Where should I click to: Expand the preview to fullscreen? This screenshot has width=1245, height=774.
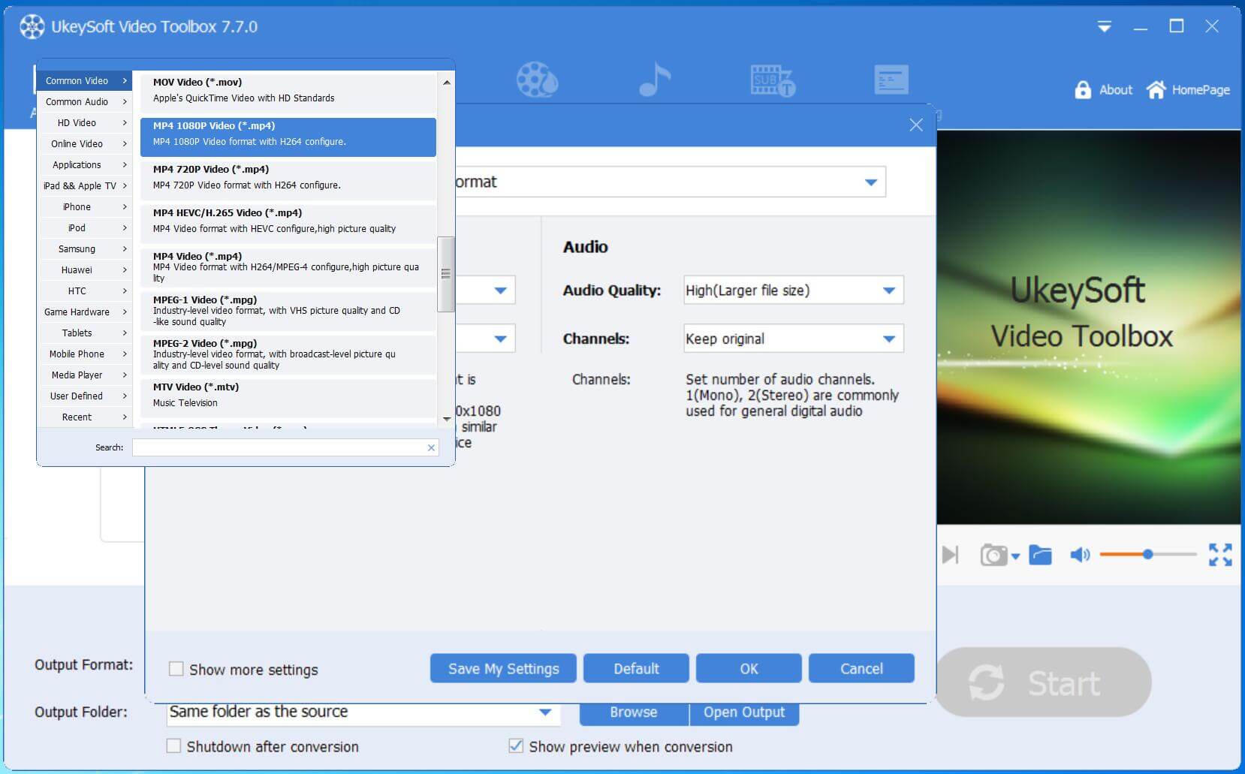point(1220,555)
